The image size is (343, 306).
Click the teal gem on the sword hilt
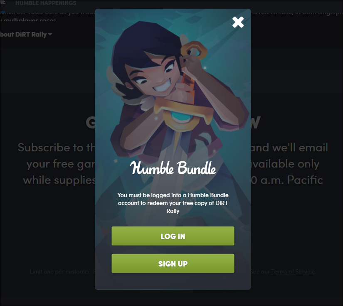click(181, 116)
